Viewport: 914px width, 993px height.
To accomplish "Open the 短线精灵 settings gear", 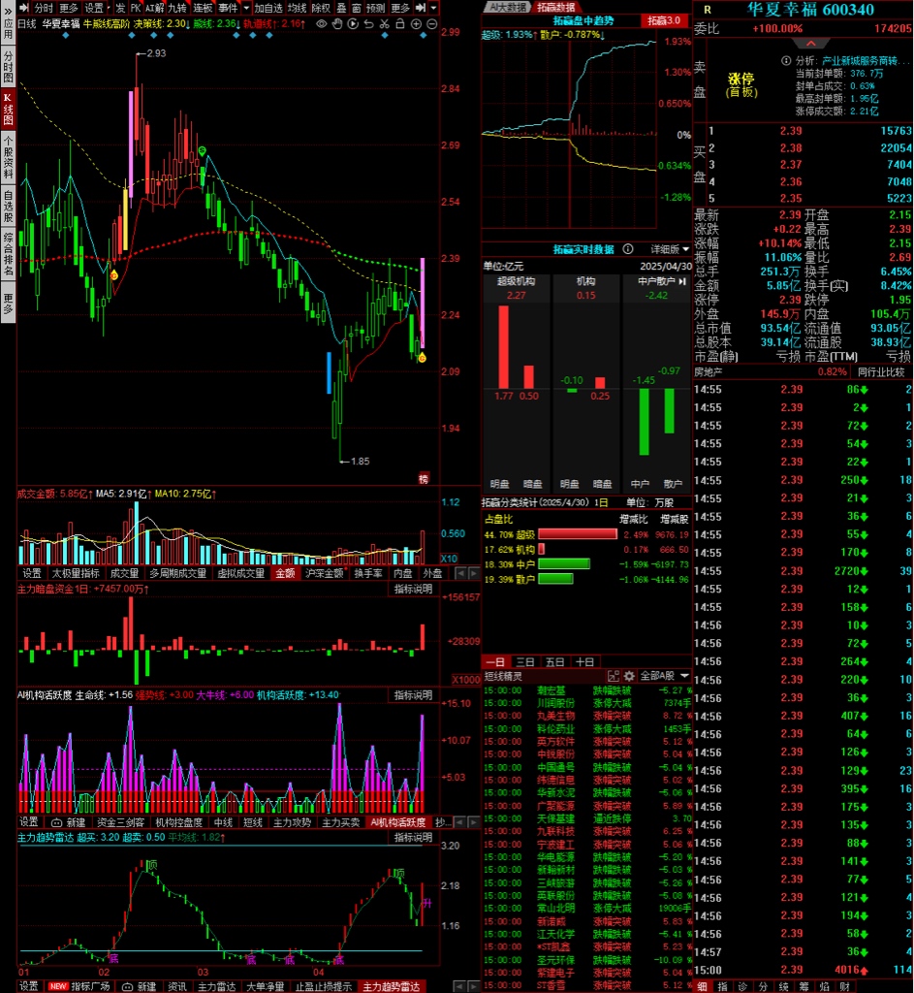I will pos(628,676).
